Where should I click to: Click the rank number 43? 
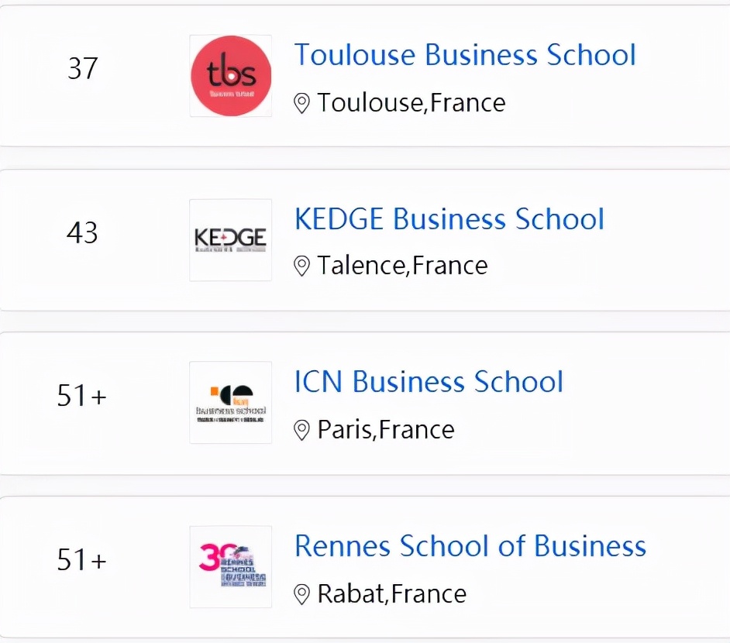coord(83,232)
